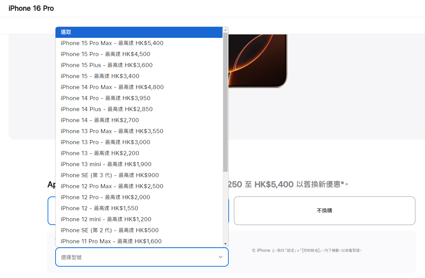Choose iPhone 15 Plus trade-in option
This screenshot has width=425, height=278.
tap(107, 65)
